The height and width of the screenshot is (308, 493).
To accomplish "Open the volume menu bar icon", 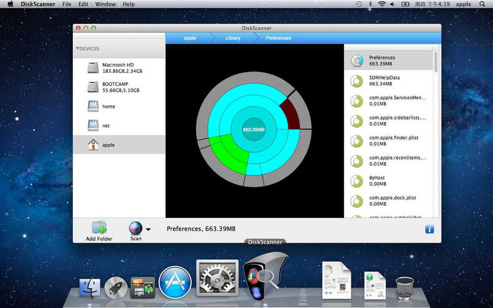I will click(393, 4).
